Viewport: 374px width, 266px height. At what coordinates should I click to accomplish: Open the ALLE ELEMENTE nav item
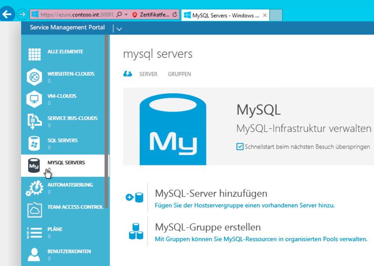[x=65, y=52]
